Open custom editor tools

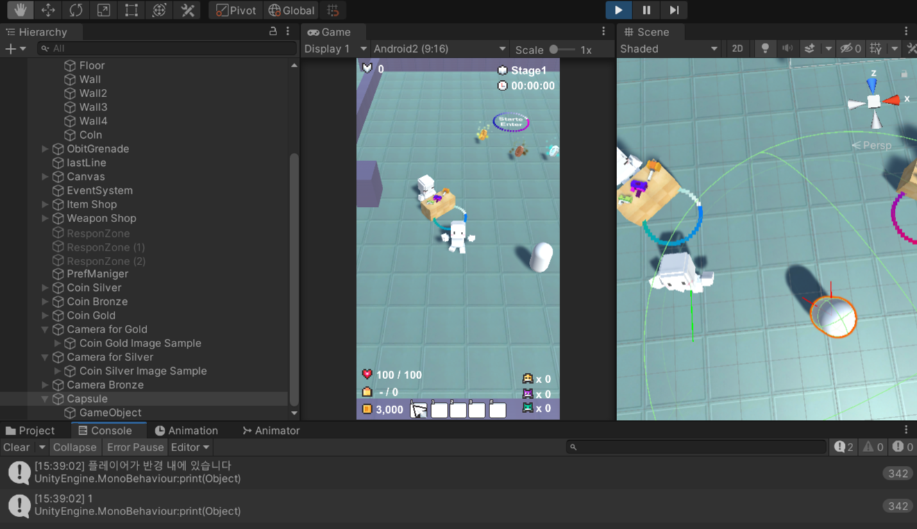pos(187,10)
